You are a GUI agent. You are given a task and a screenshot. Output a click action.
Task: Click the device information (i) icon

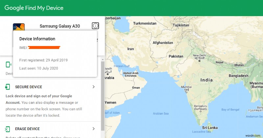pyautogui.click(x=95, y=26)
